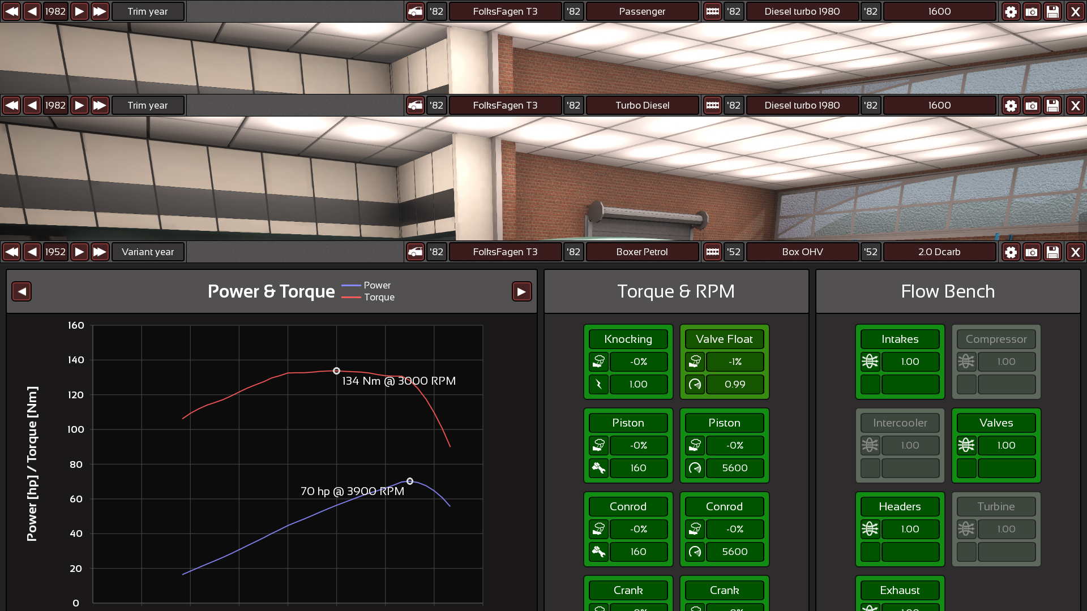Click FolksFagen T3 in the Variant year bar

point(505,252)
